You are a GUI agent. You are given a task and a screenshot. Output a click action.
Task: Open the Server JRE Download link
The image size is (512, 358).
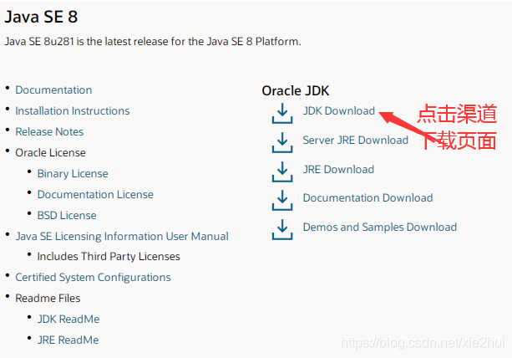pos(356,140)
